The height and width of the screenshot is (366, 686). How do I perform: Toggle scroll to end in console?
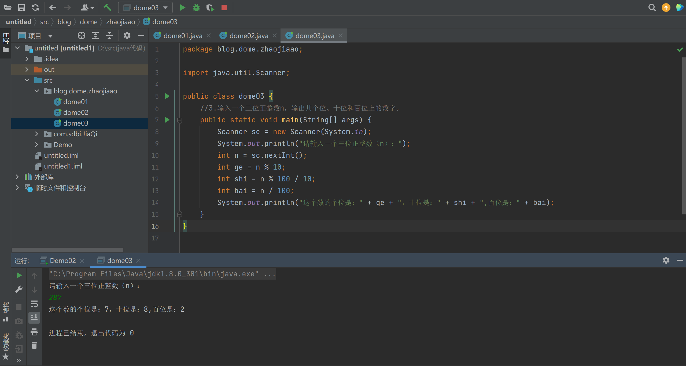34,318
